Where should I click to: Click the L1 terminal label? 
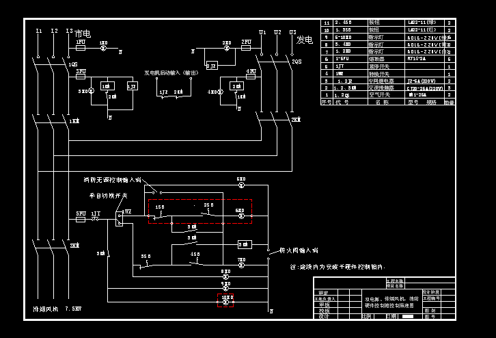tap(39, 31)
